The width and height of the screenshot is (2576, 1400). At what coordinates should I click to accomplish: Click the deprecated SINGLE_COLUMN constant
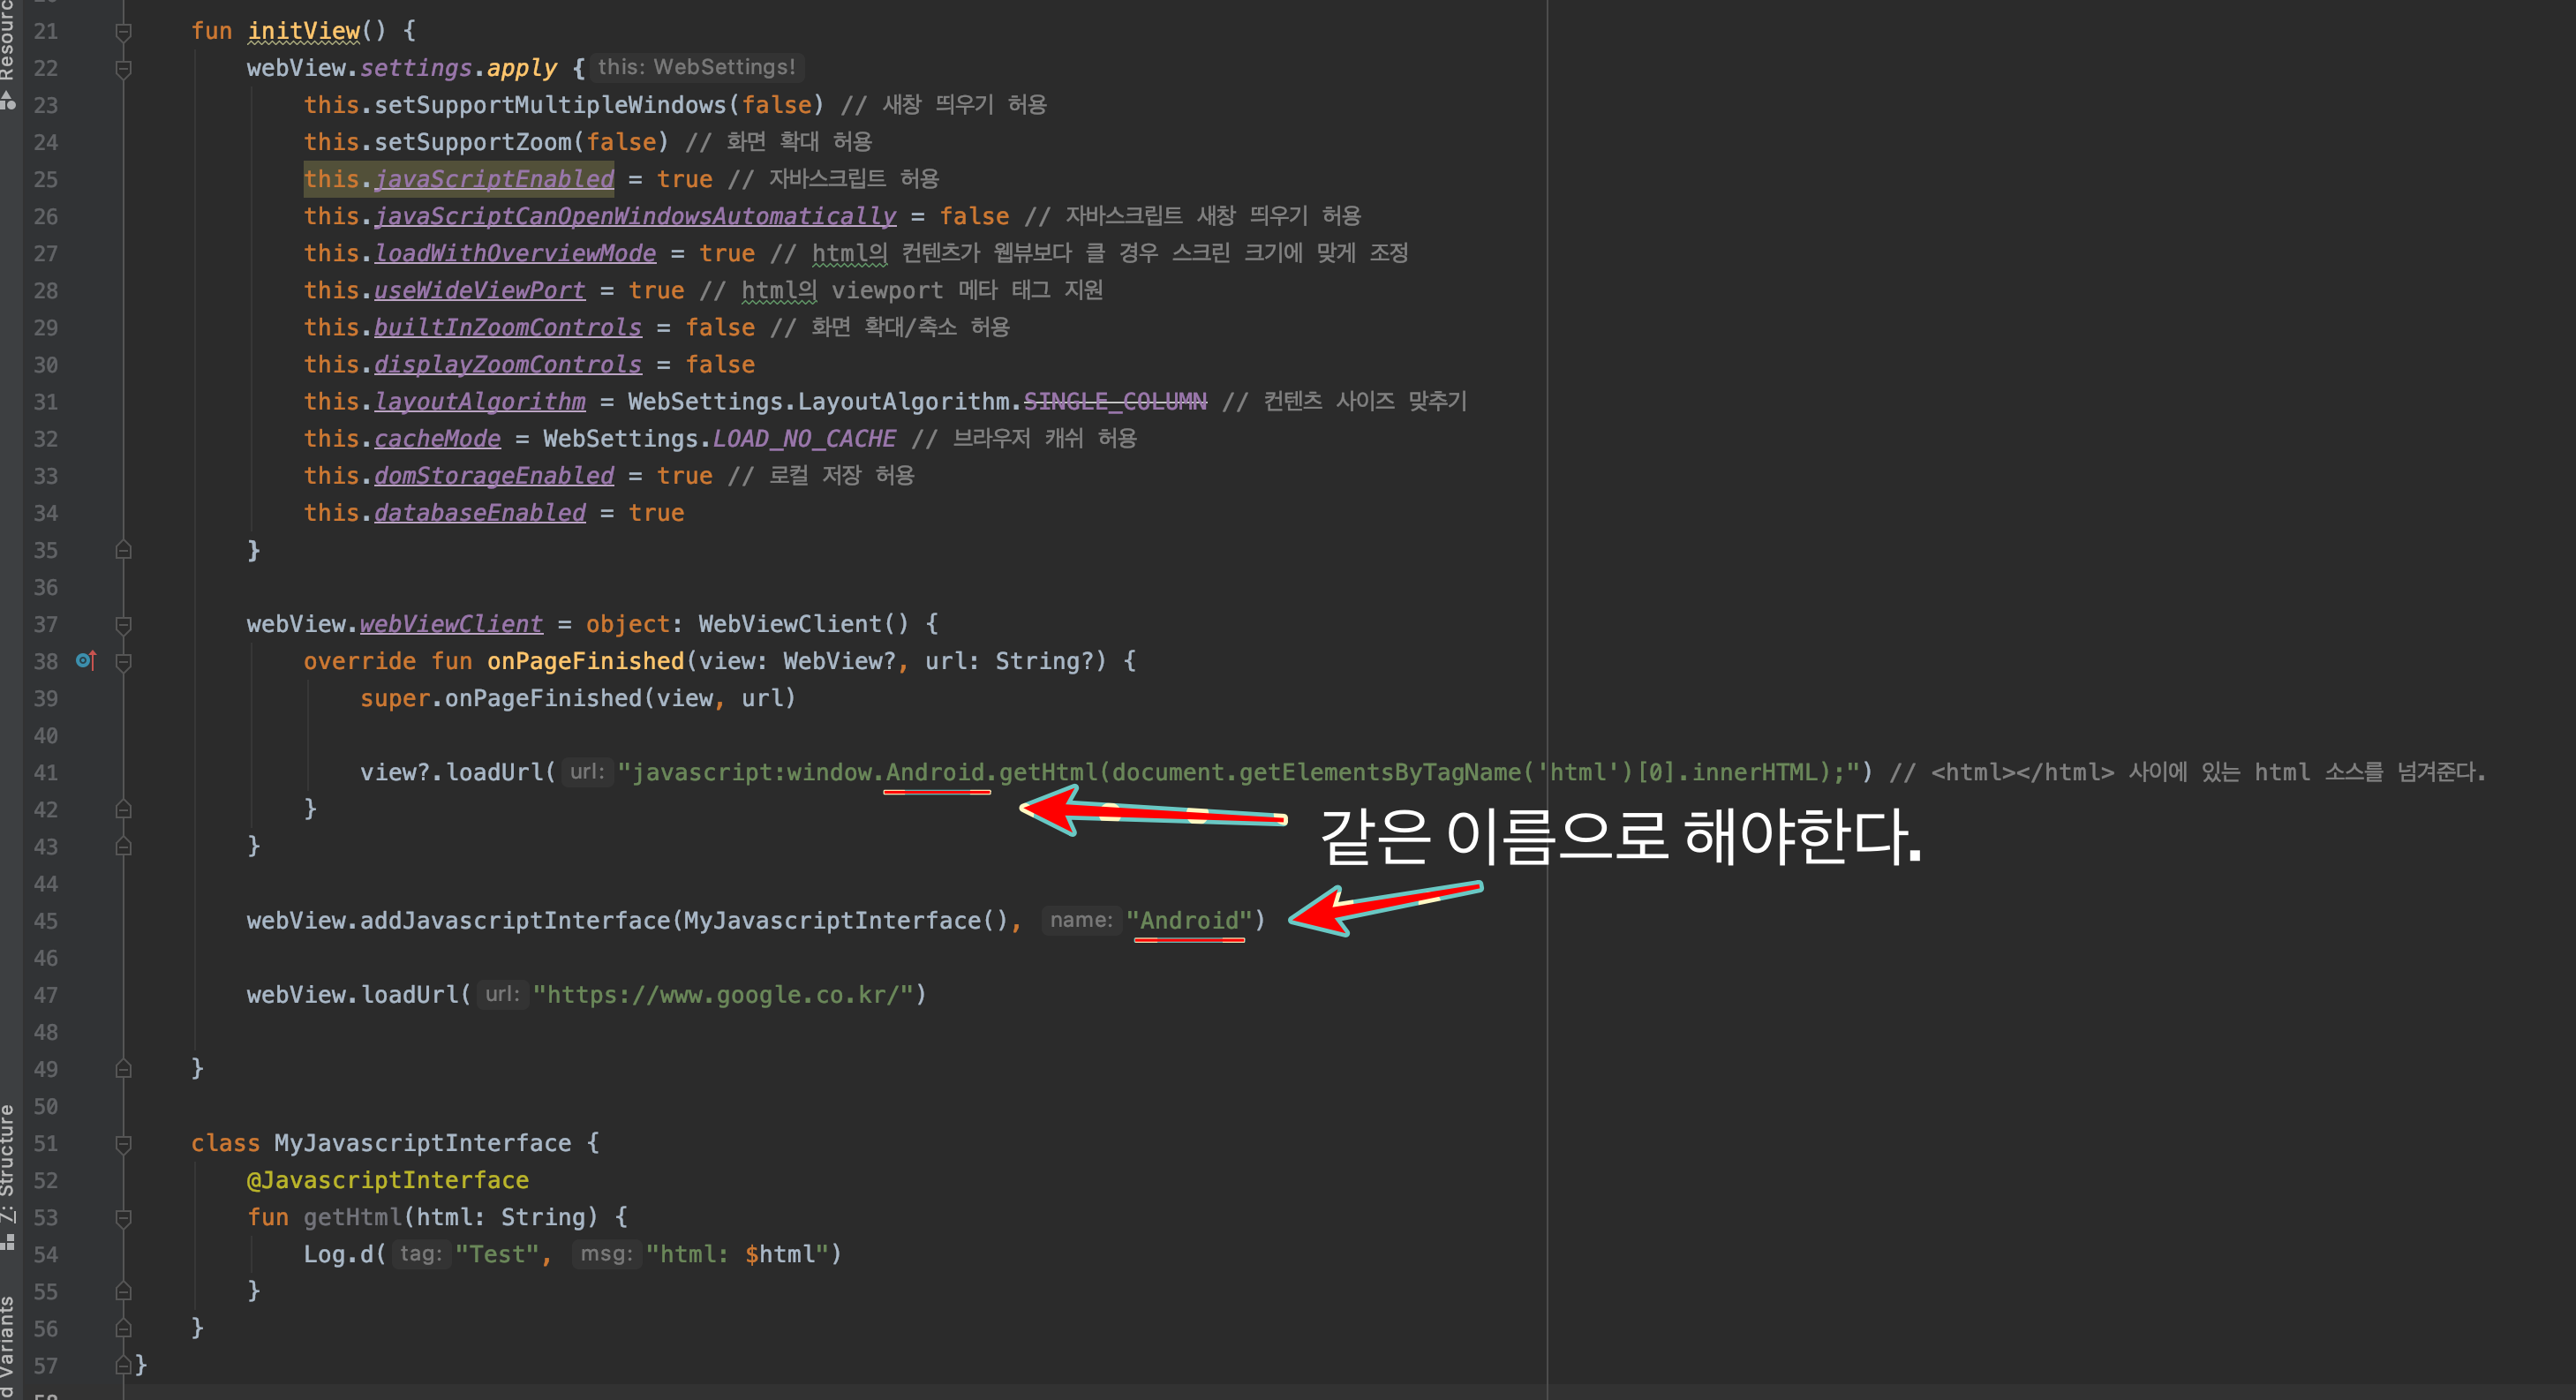1115,402
